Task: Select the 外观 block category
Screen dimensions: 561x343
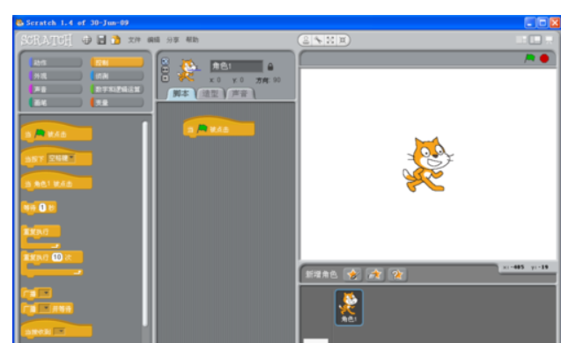Action: (55, 76)
